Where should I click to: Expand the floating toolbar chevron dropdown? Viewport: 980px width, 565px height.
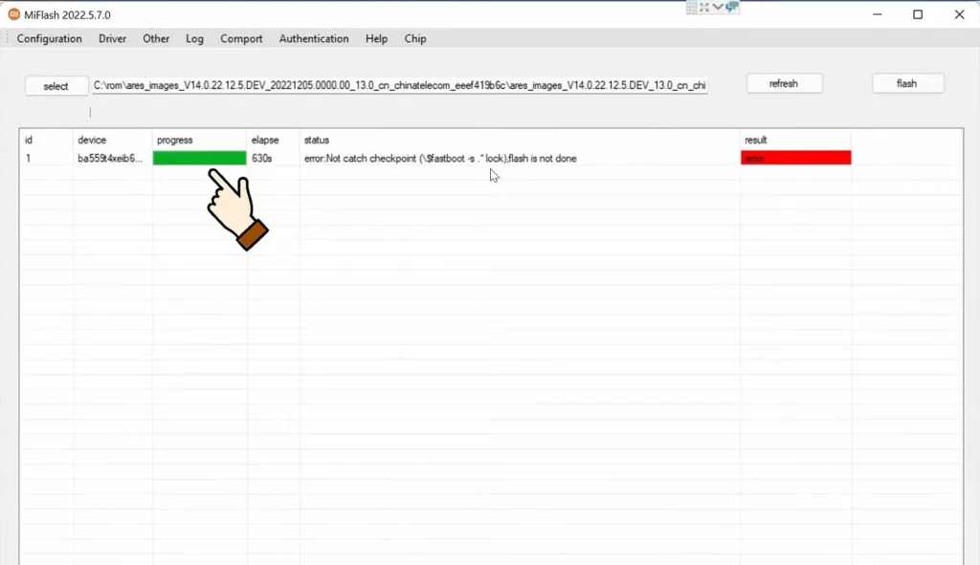(x=718, y=8)
